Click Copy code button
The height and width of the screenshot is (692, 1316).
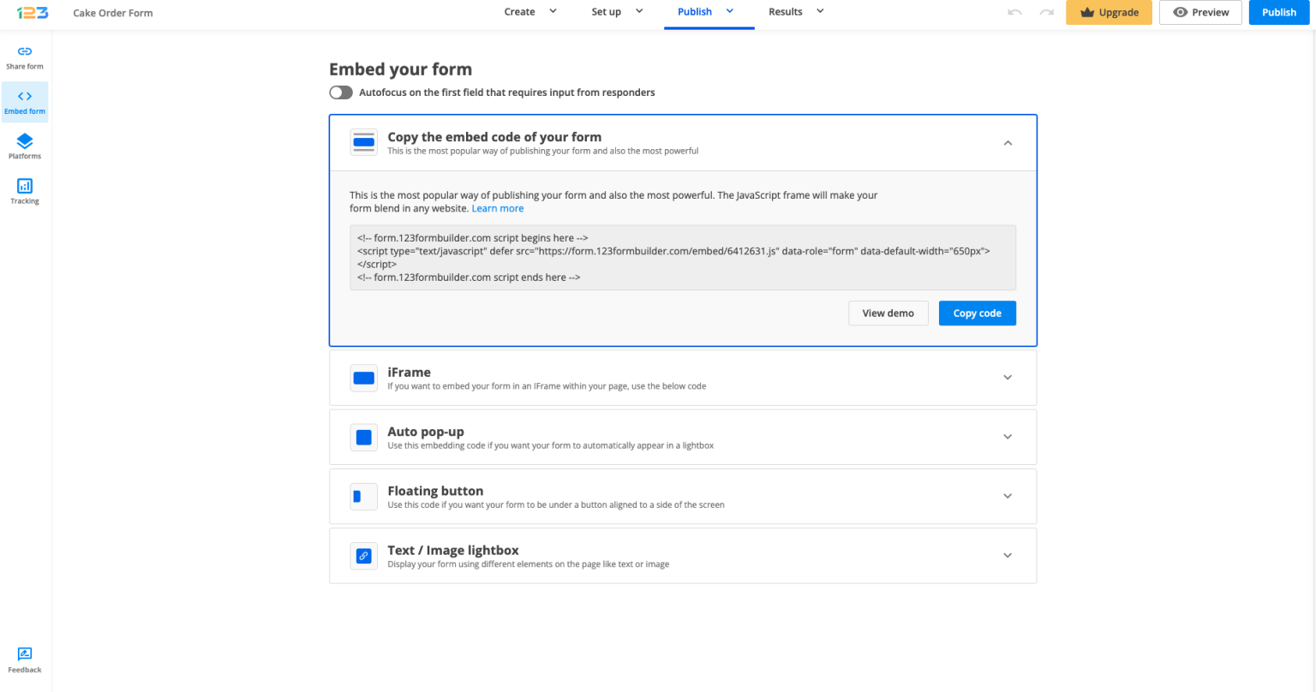[978, 313]
